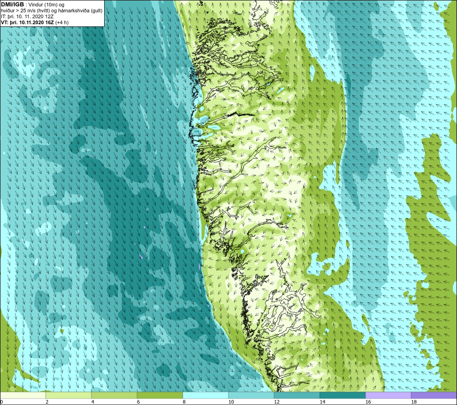Click the 4–6 m/s green legend swatch

tap(114, 395)
